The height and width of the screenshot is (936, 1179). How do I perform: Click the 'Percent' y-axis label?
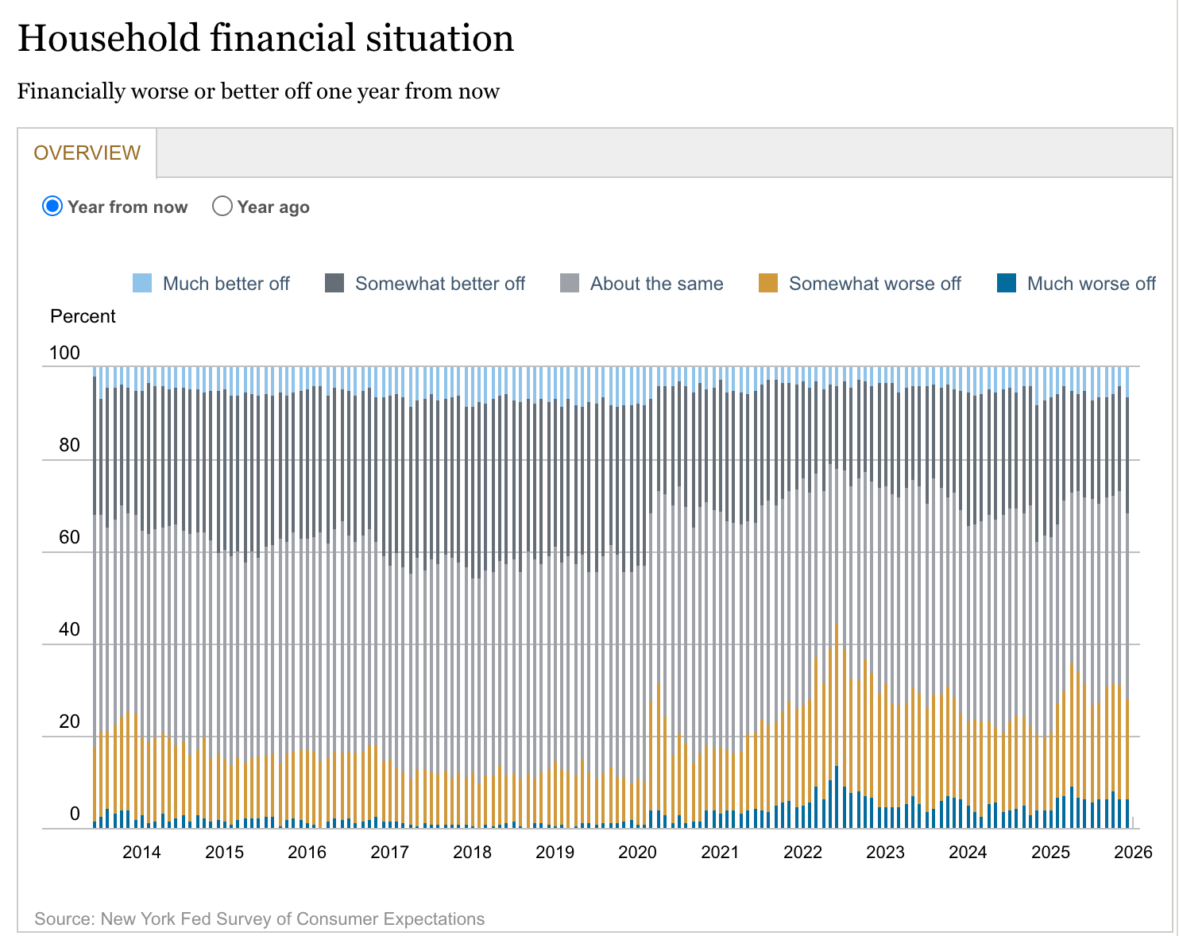83,316
